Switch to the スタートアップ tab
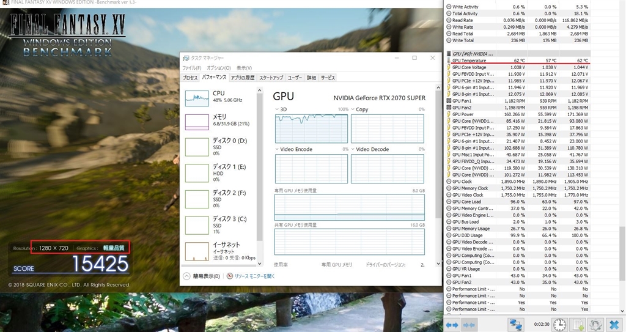The height and width of the screenshot is (332, 626). (271, 78)
